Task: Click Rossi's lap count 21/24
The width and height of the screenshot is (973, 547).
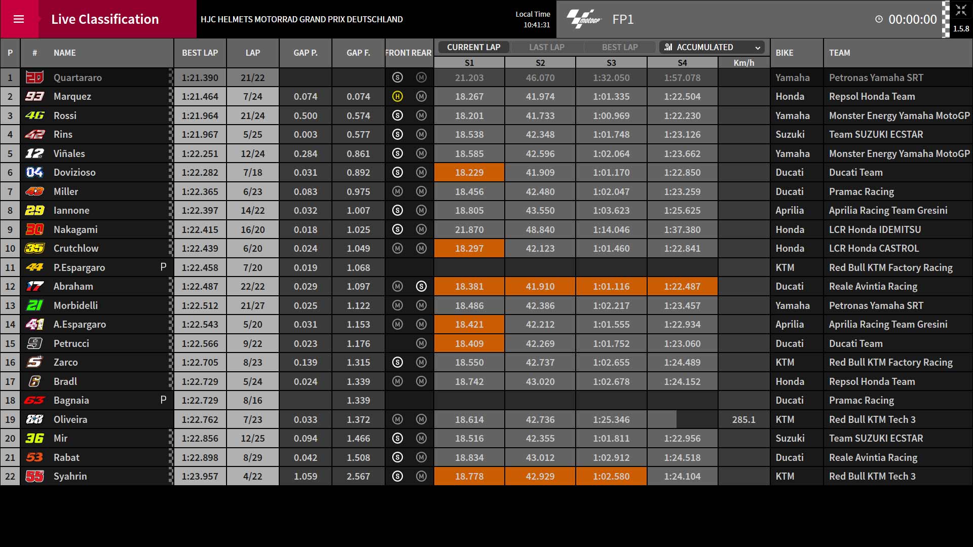Action: (253, 115)
